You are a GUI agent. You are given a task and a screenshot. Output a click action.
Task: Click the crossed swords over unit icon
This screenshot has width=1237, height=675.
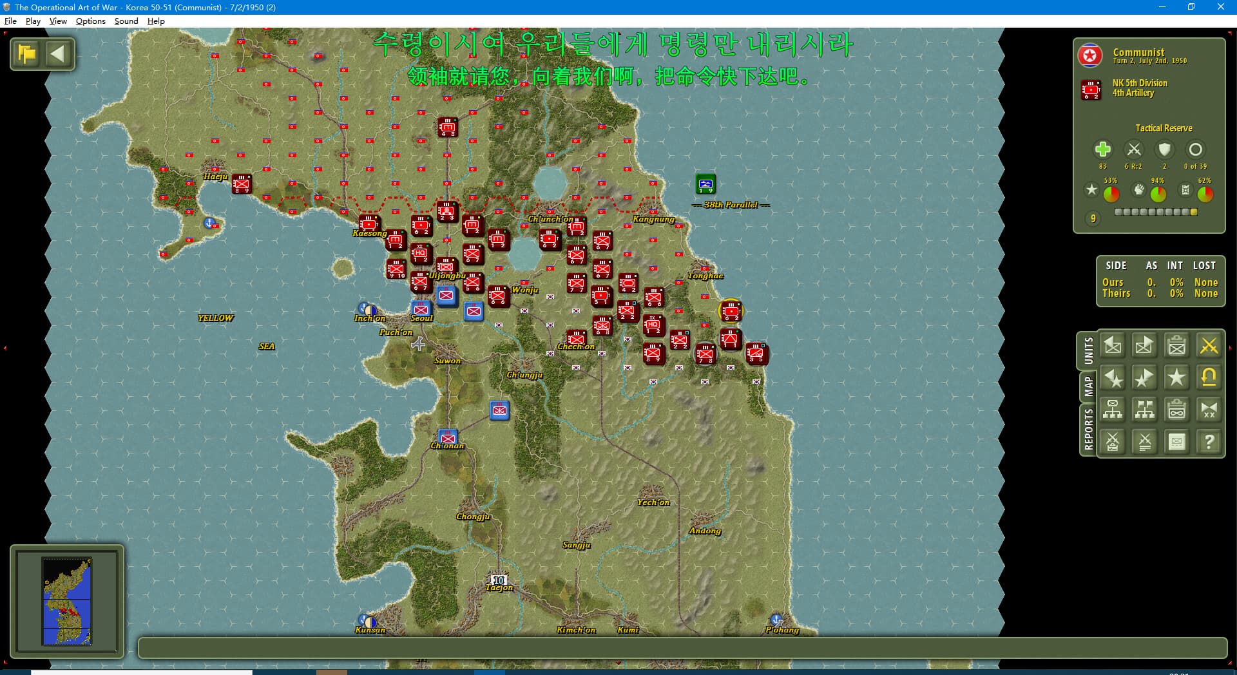[x=1113, y=442]
